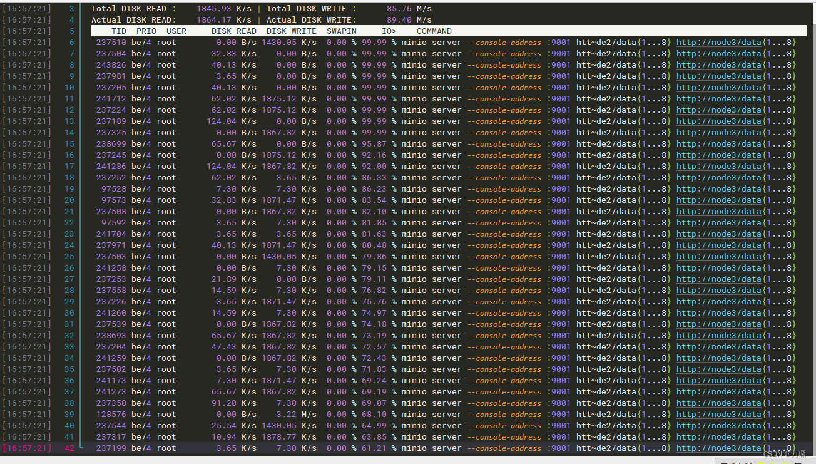
Task: Click the thread ID 237325
Action: (x=111, y=133)
